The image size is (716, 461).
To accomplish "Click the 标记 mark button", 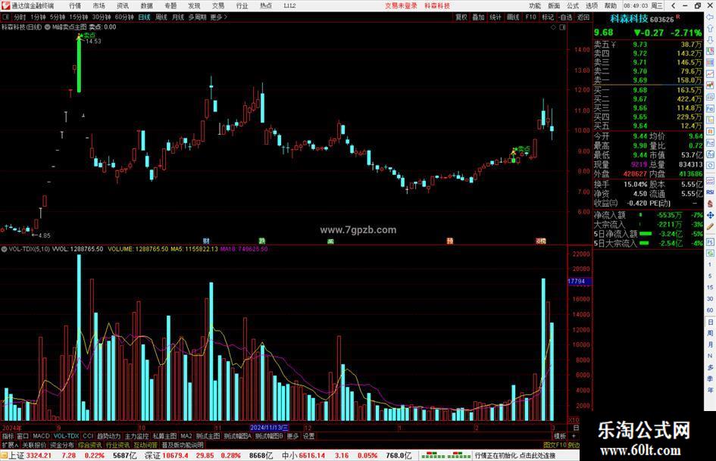I will [548, 17].
